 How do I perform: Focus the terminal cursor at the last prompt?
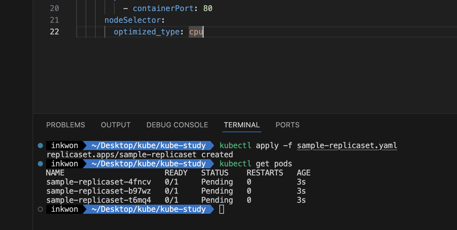(x=222, y=209)
